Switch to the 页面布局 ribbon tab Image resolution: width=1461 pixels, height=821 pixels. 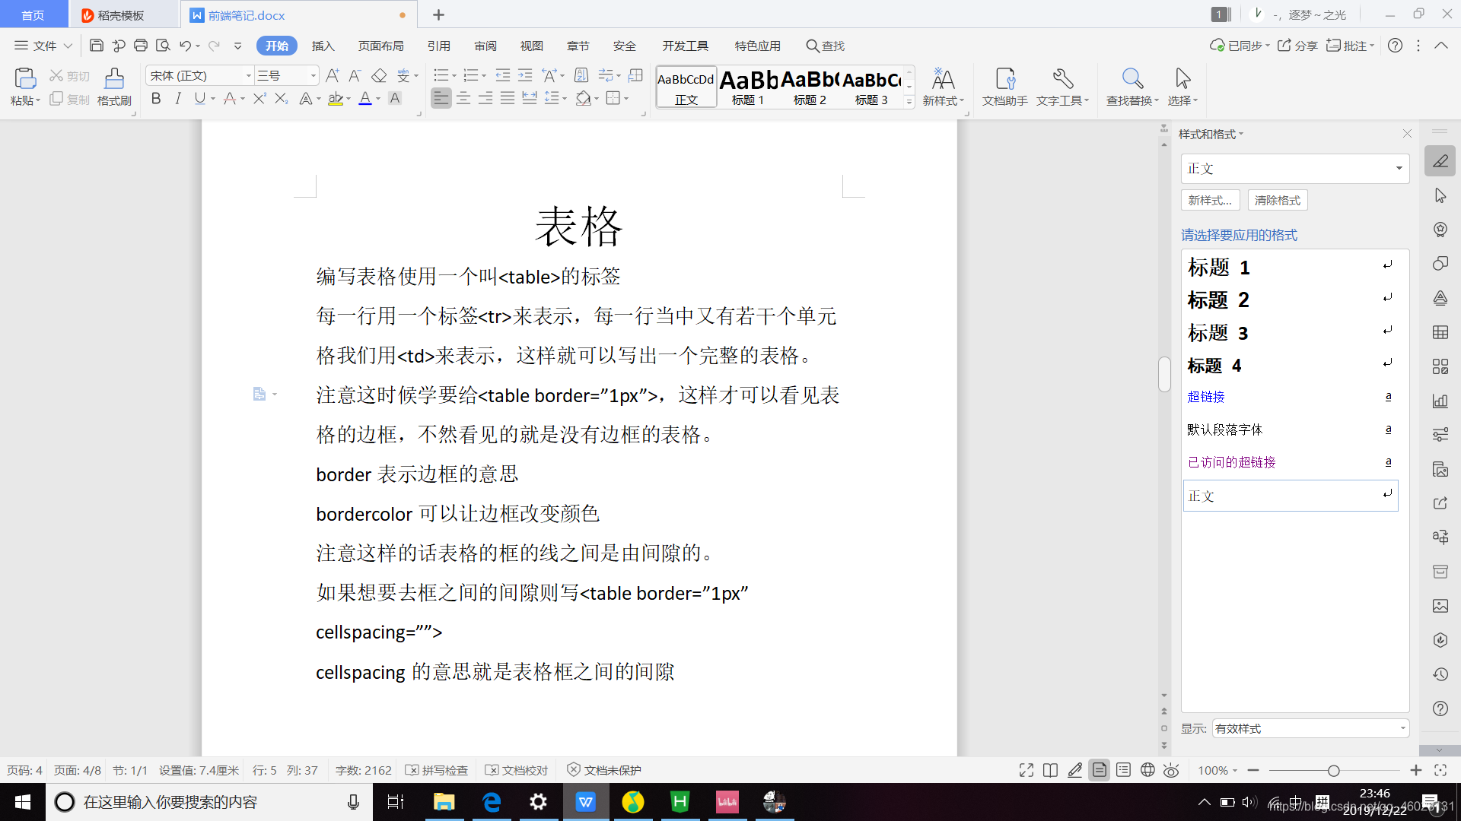[380, 46]
